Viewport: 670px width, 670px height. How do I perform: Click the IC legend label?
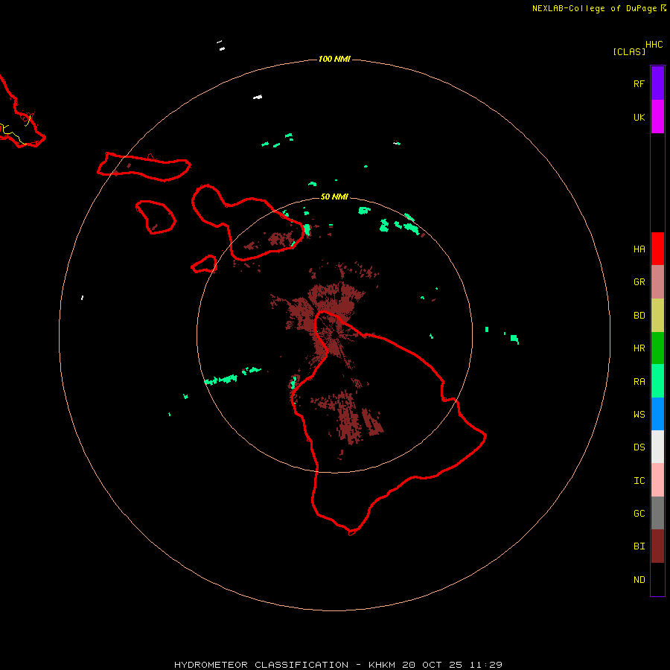pyautogui.click(x=639, y=481)
